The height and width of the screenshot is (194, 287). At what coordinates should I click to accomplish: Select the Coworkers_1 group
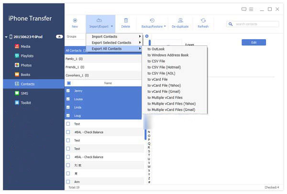coord(103,75)
